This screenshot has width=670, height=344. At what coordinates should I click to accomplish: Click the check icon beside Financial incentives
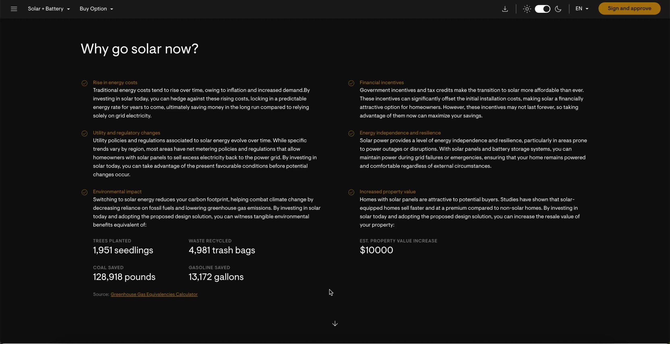[x=351, y=83]
